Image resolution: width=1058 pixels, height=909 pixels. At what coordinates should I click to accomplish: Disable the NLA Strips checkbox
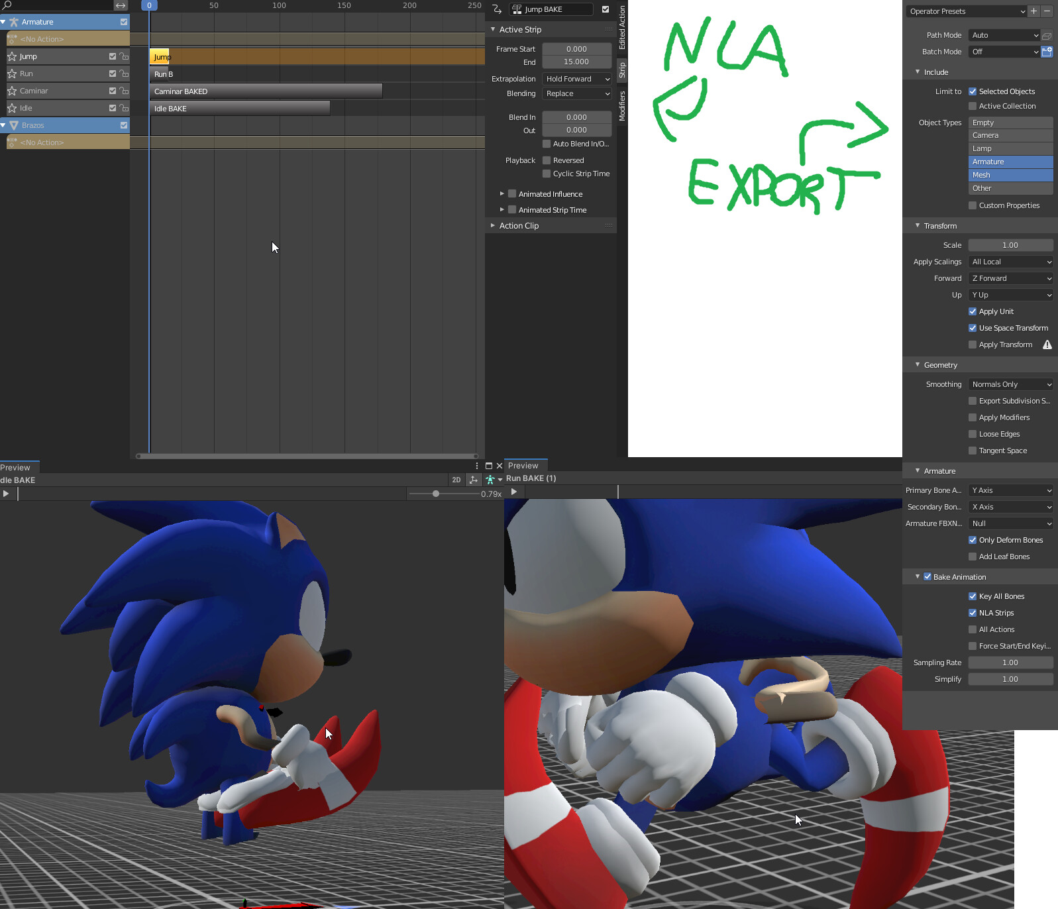coord(973,613)
